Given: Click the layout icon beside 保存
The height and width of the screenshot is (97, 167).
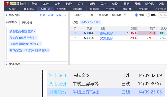Looking at the screenshot, I should [65, 15].
